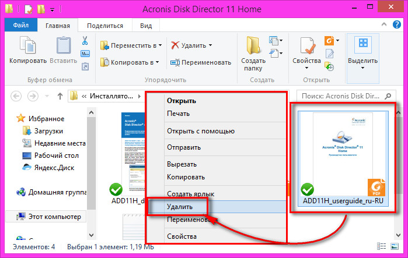Open recent locations dropdown near navigation arrows
This screenshot has width=408, height=258.
(47, 96)
